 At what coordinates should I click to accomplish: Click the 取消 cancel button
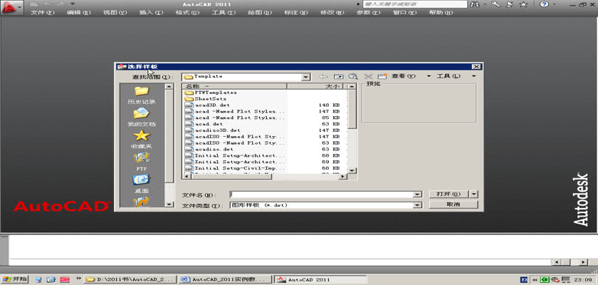[x=453, y=204]
